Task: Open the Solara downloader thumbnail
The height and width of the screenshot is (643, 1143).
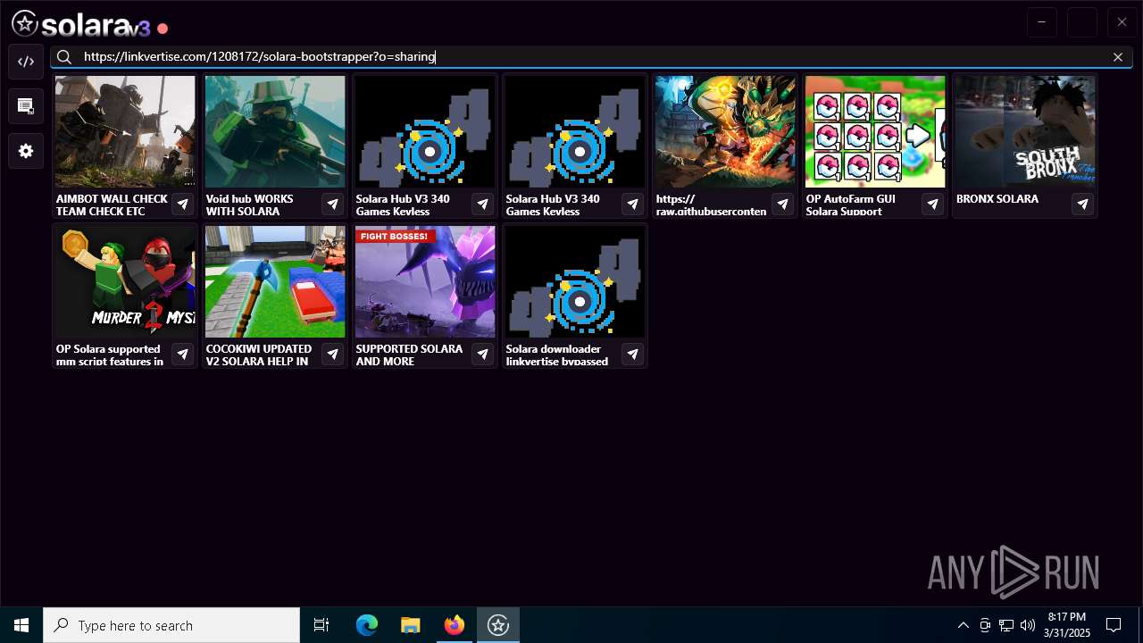Action: pos(575,281)
